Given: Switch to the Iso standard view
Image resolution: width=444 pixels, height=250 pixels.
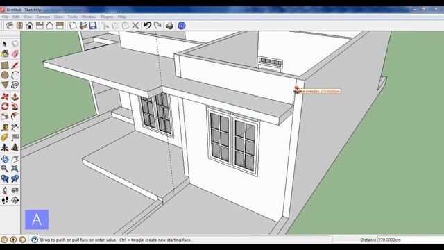Looking at the screenshot, I should pos(9,26).
